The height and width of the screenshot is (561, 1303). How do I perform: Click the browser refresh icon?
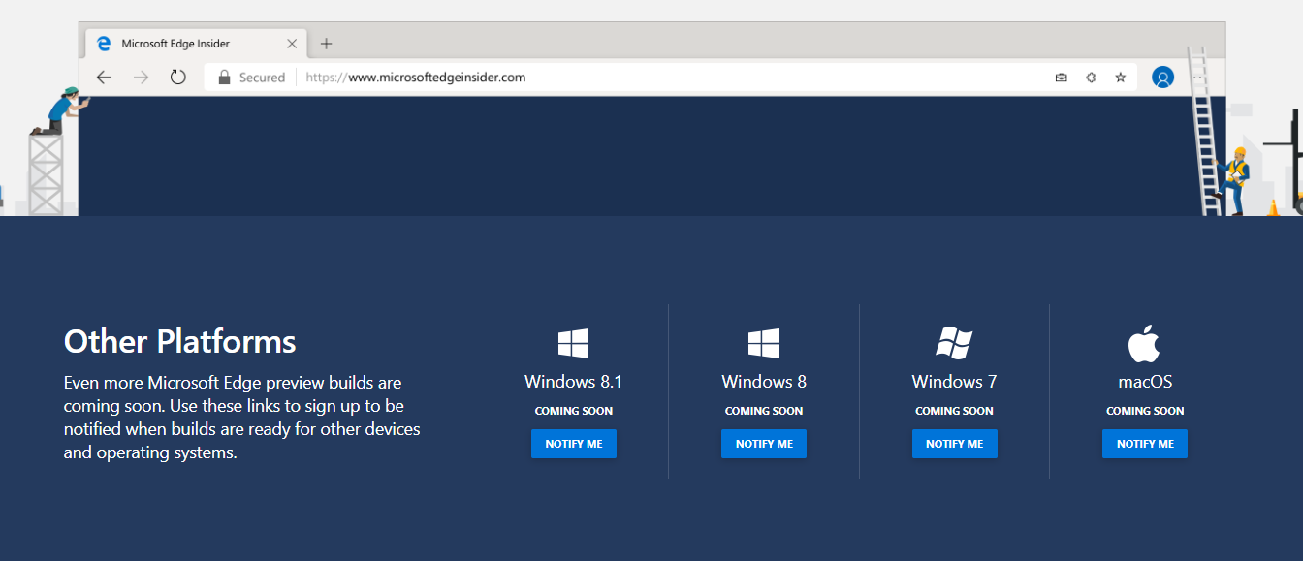click(177, 77)
